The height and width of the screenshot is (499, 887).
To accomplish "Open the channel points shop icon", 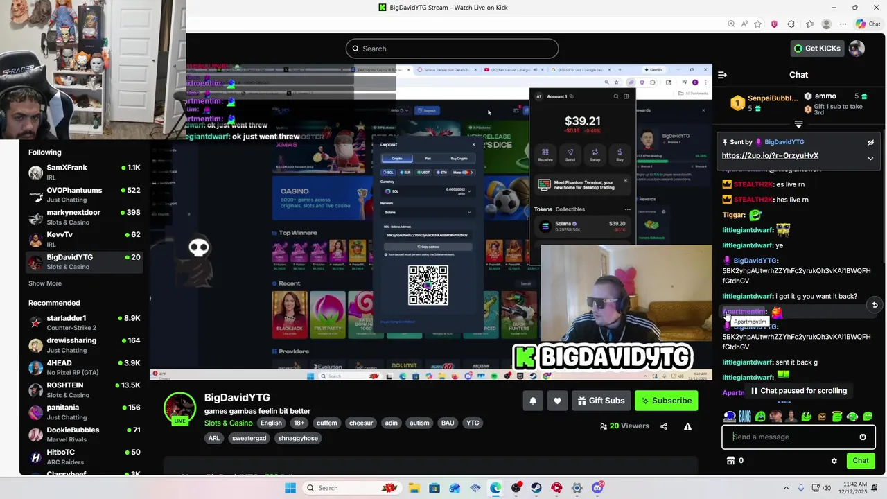I will click(730, 461).
